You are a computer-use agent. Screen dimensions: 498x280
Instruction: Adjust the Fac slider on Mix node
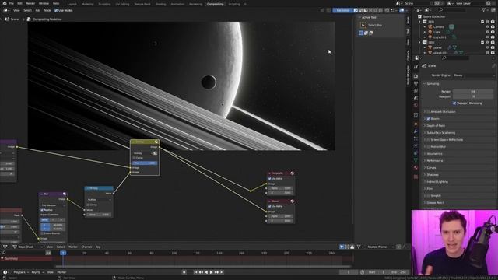pyautogui.click(x=145, y=163)
